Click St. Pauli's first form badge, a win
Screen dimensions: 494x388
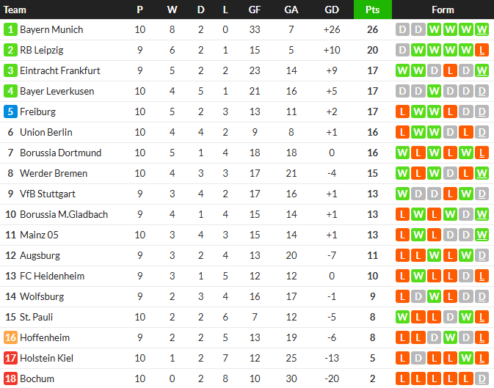(402, 318)
